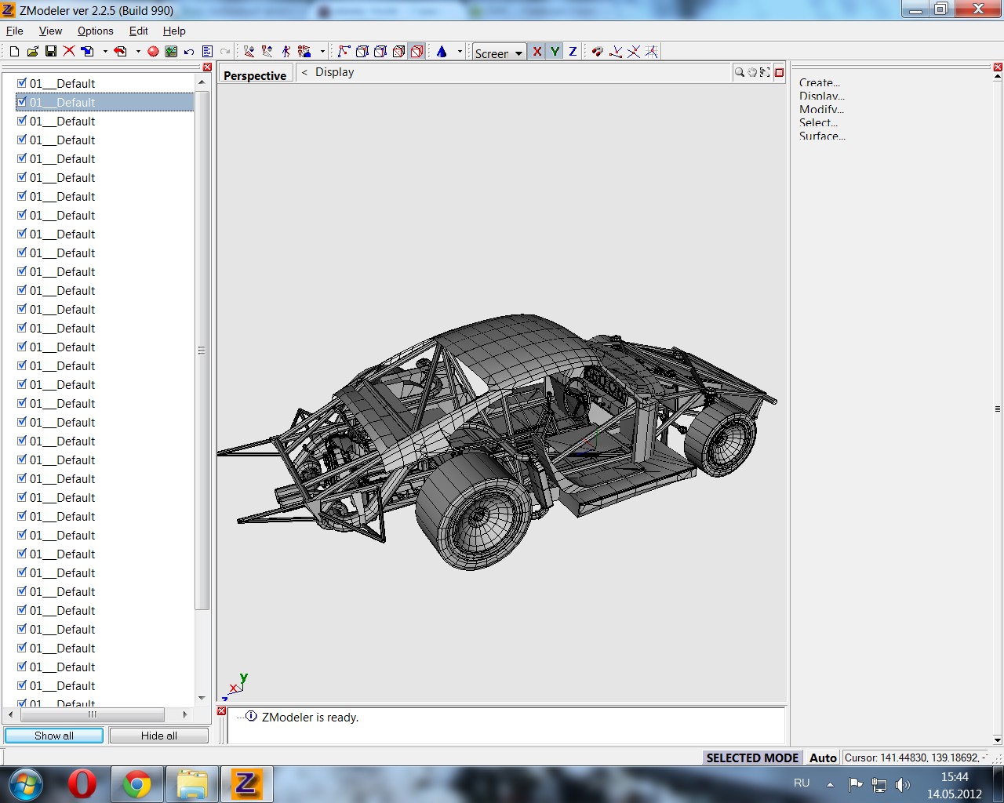Click the magnet snap icon

click(597, 52)
